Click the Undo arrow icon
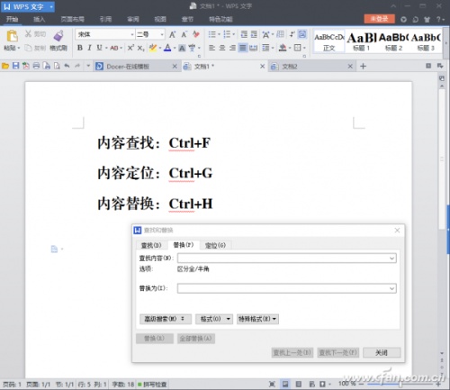Viewport: 450px width, 390px height. pyautogui.click(x=67, y=66)
